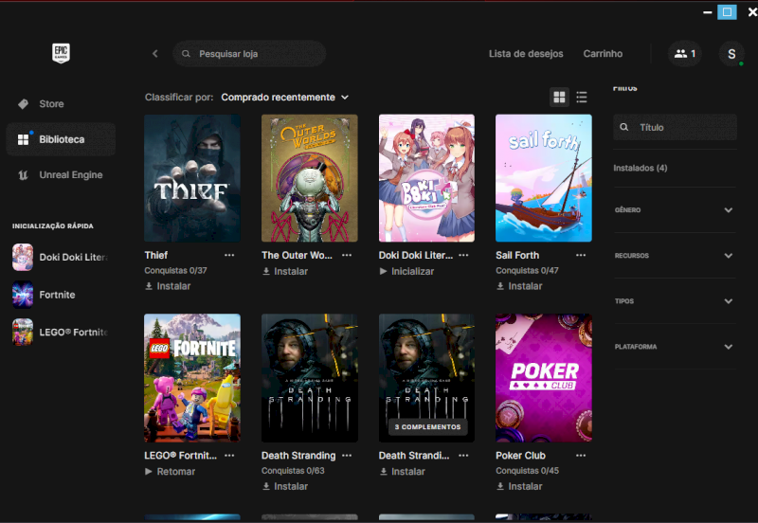Open the LEGO Fortnite cover art

click(x=192, y=378)
